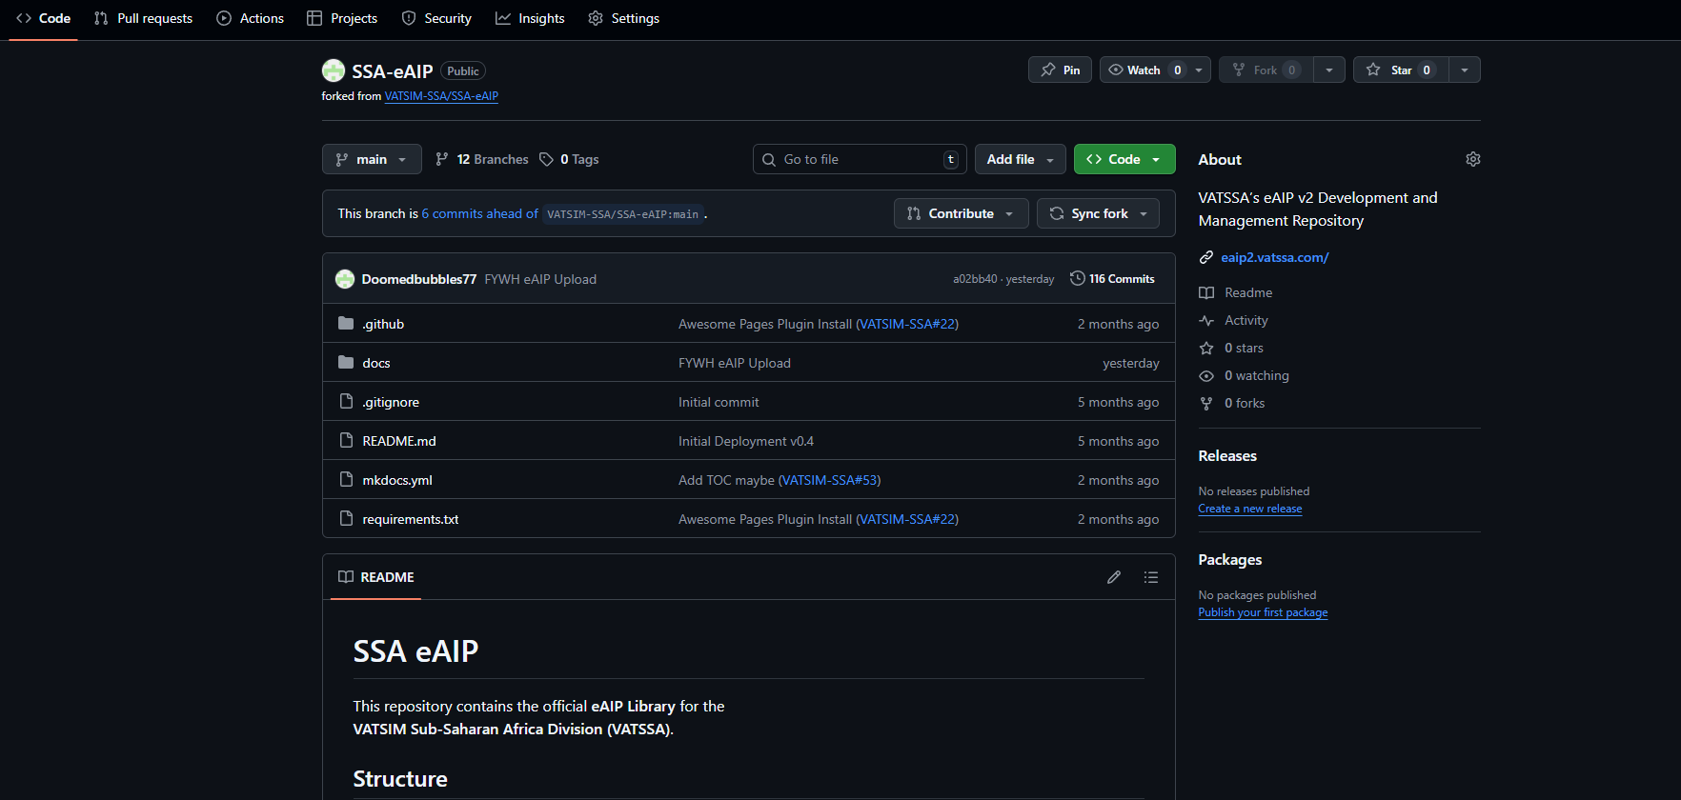Focus the Go to file search box
Screen dimensions: 1681x800
pos(860,159)
